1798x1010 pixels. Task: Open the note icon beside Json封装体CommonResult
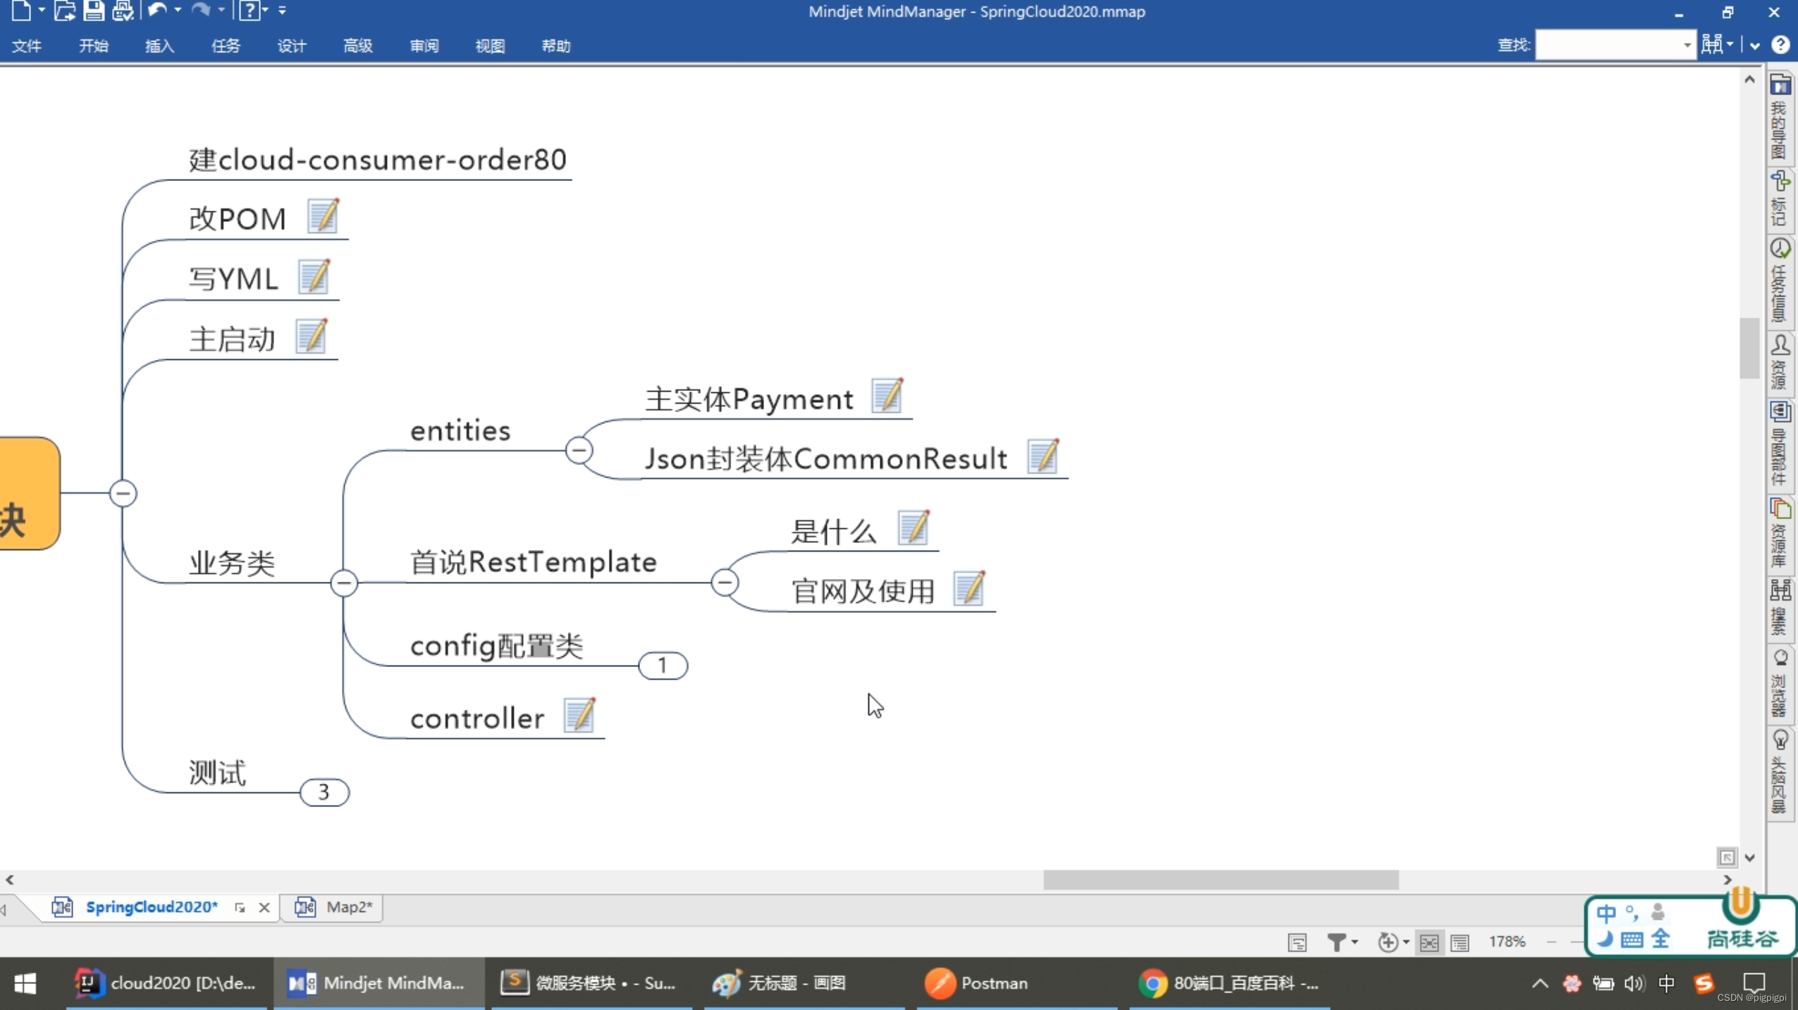(1043, 456)
